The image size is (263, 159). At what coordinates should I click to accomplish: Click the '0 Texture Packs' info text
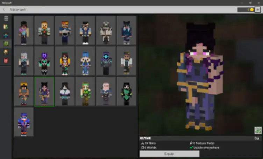[204, 143]
